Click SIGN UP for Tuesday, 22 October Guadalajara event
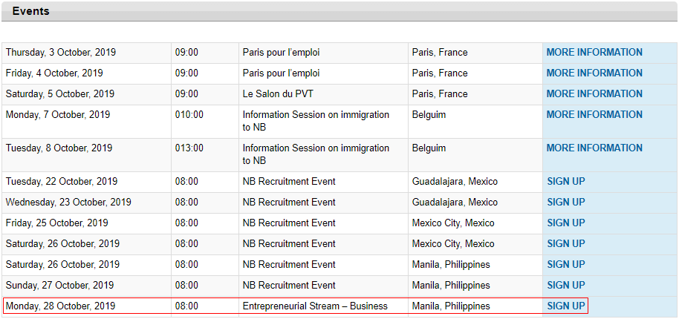 click(566, 182)
